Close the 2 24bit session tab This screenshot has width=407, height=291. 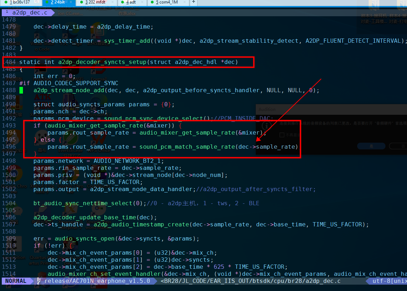(71, 2)
